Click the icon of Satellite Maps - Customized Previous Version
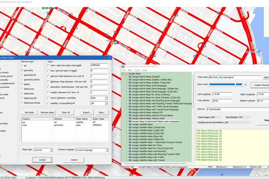The image size is (269, 179). pyautogui.click(x=130, y=142)
